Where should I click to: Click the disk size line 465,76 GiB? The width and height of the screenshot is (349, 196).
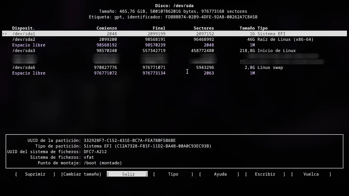click(x=173, y=11)
